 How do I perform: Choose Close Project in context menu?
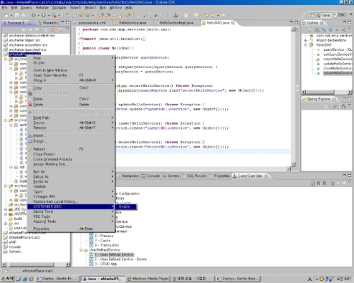pos(71,154)
